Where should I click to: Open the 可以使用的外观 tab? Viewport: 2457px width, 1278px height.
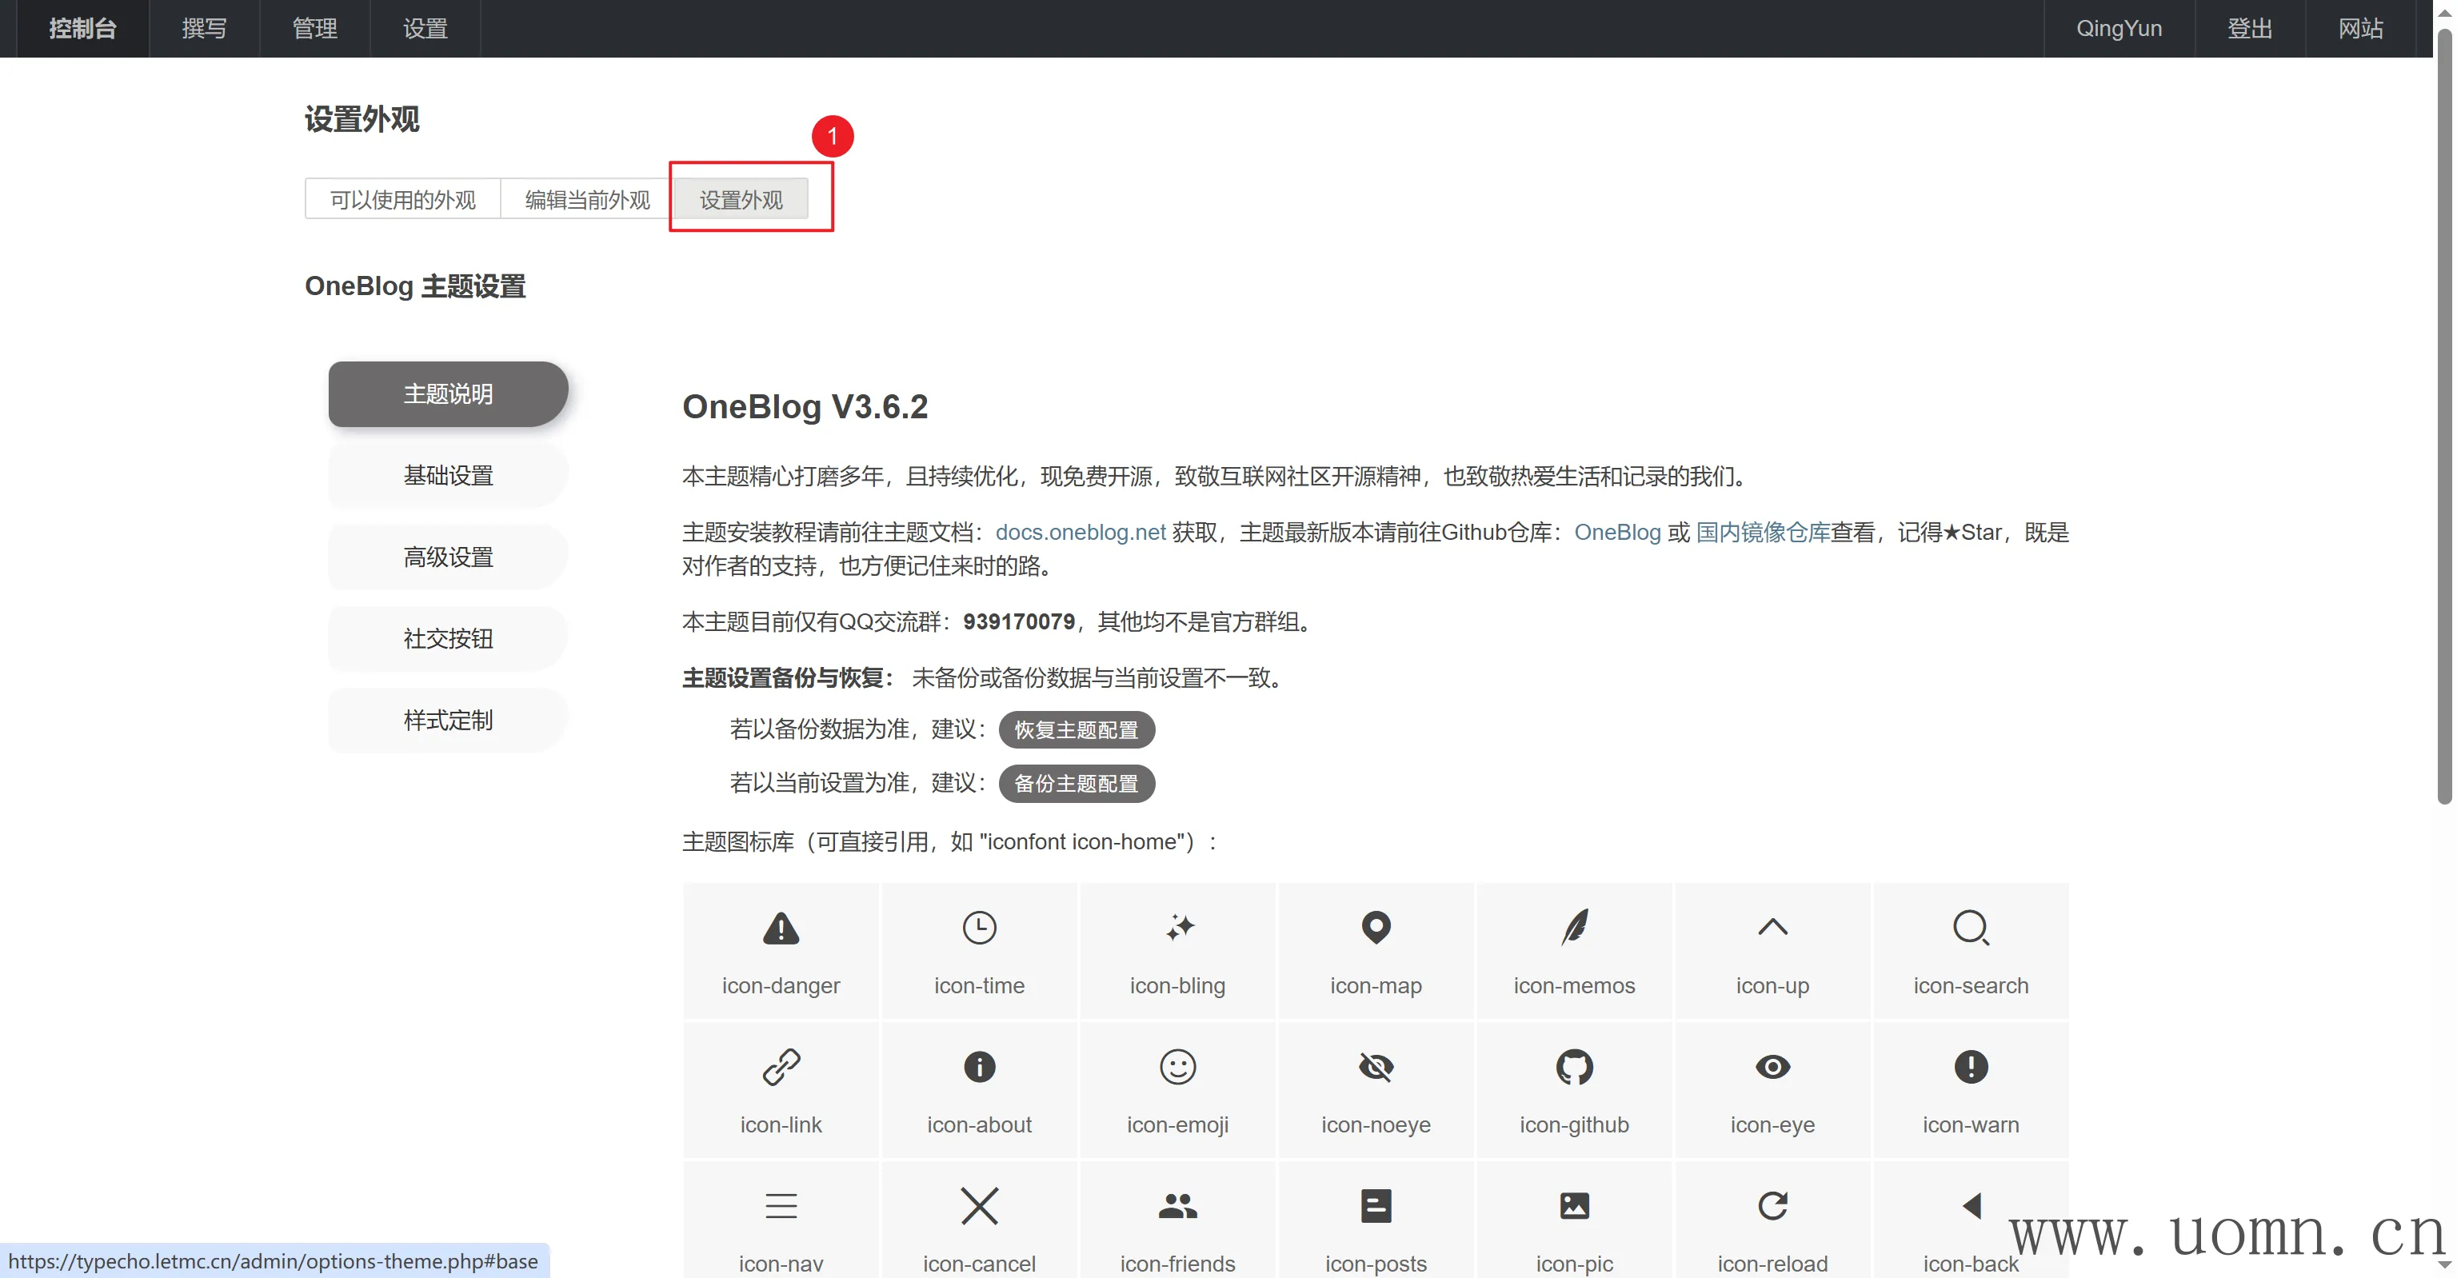[x=402, y=199]
